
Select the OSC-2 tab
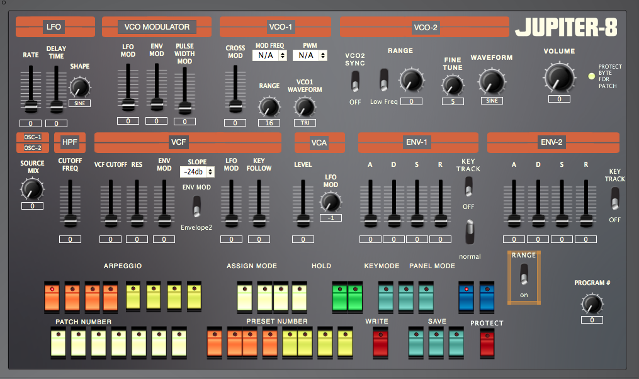coord(33,148)
